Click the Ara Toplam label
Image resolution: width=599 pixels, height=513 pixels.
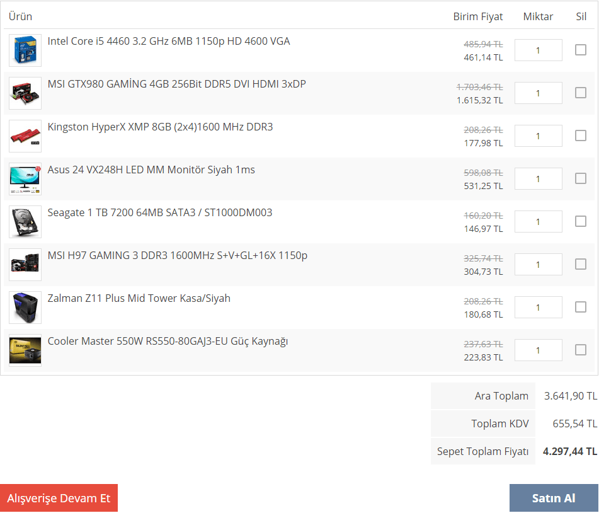click(x=501, y=396)
